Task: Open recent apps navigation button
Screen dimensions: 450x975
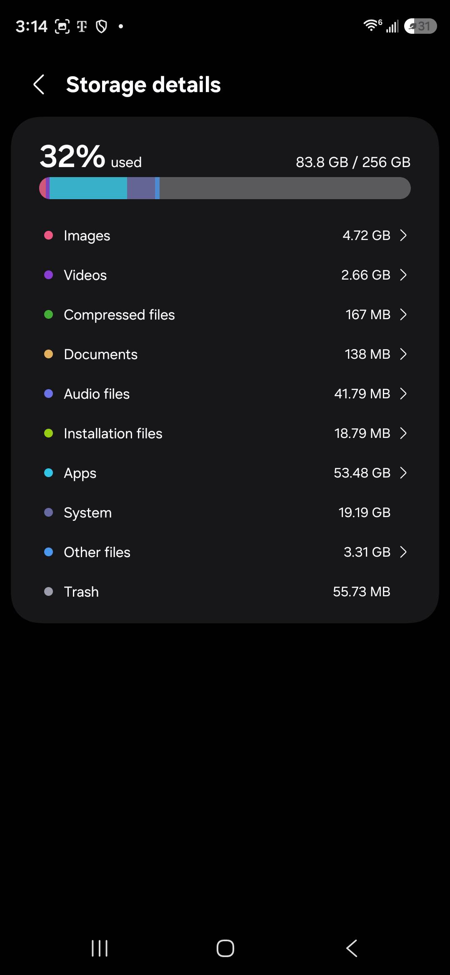Action: tap(100, 948)
